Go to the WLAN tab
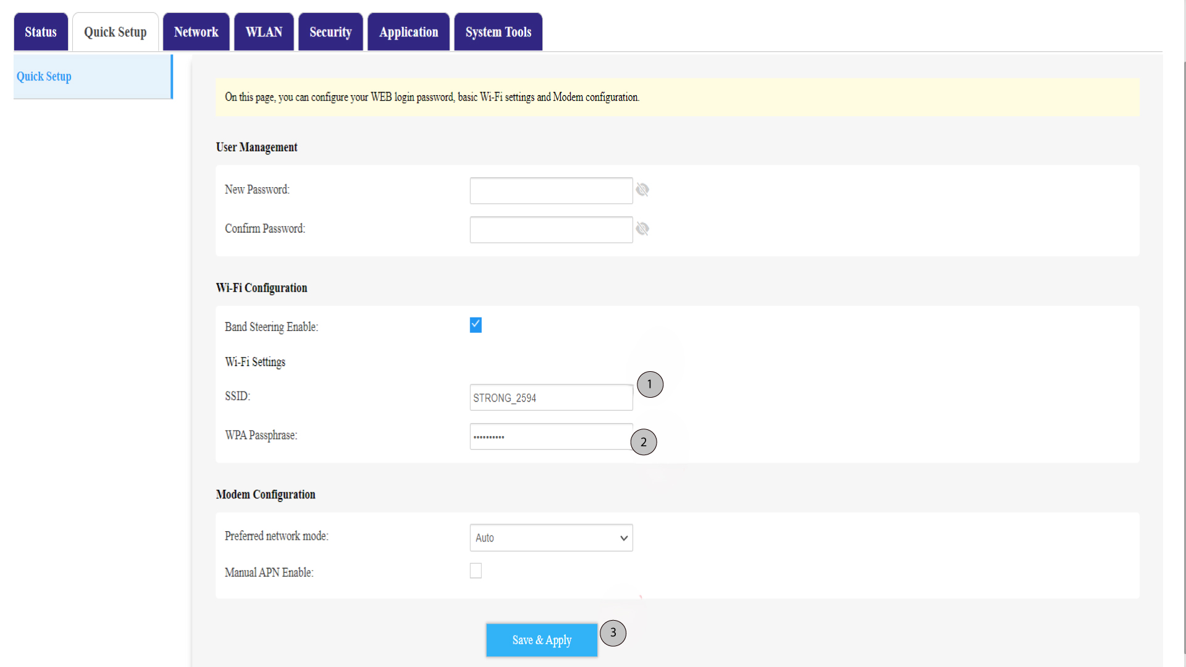Viewport: 1186px width, 667px height. point(264,32)
